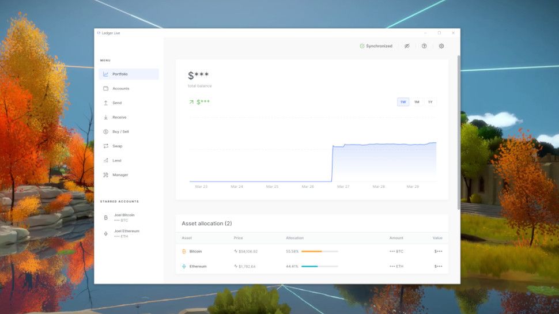Viewport: 559px width, 314px height.
Task: Click the Amount column header
Action: coord(396,238)
